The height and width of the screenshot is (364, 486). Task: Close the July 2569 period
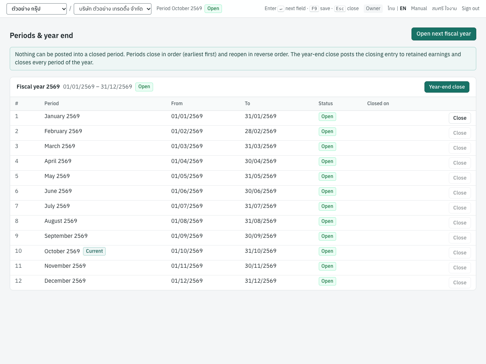[460, 208]
